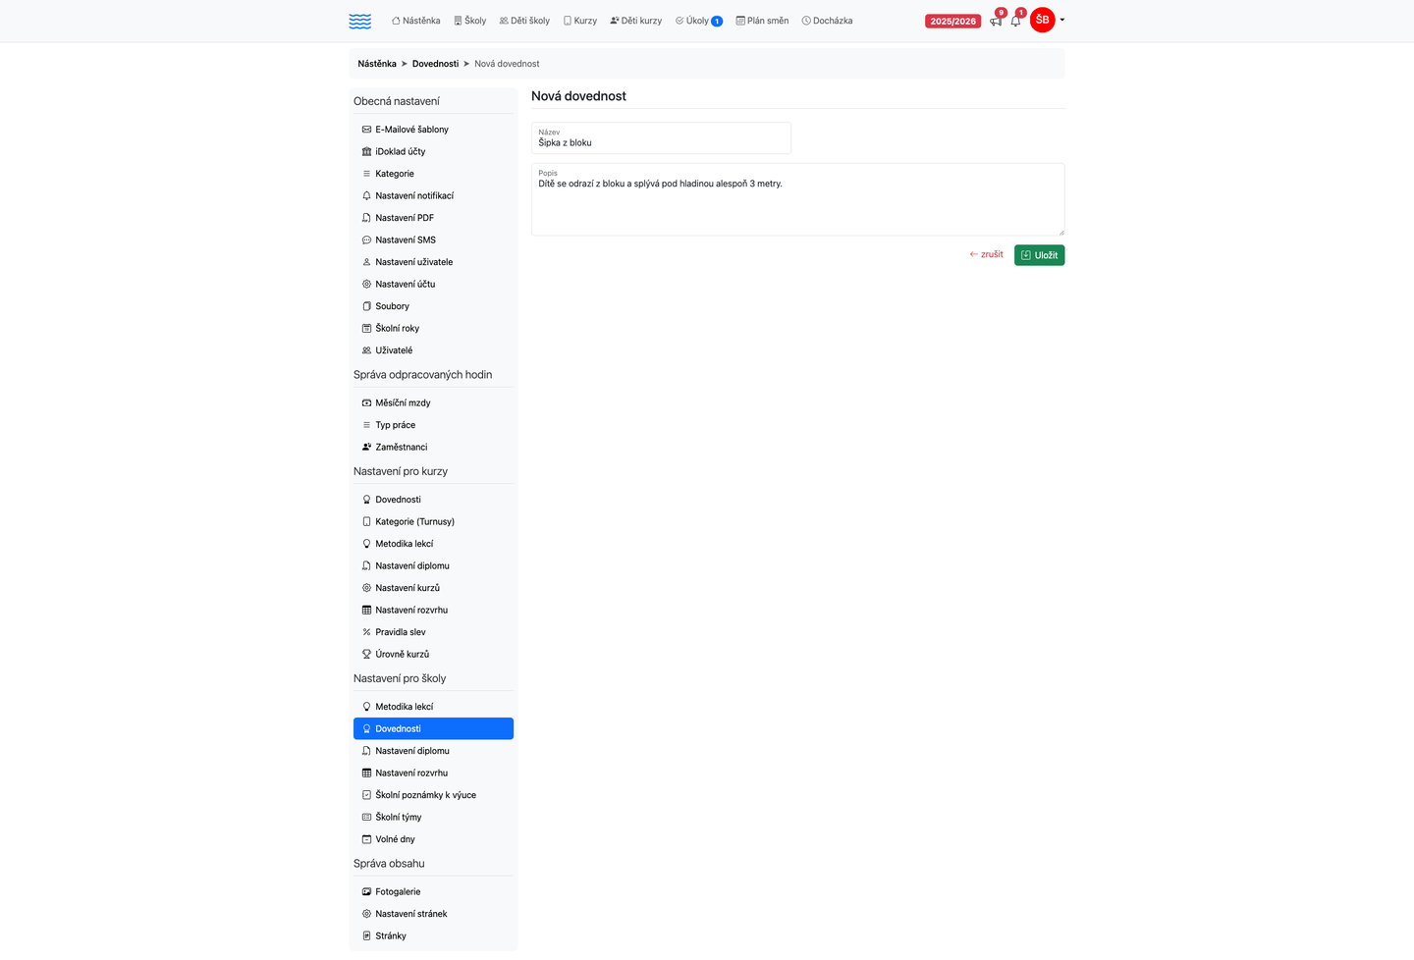
Task: Focus the Název input field
Action: [661, 138]
